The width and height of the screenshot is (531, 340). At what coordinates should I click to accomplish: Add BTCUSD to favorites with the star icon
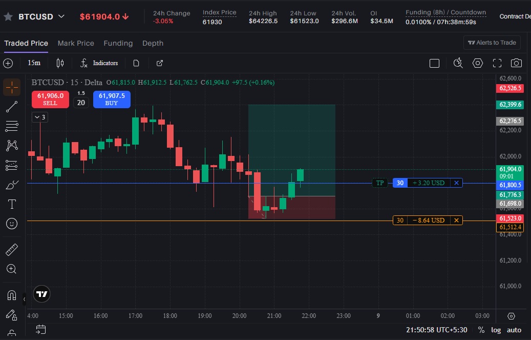(x=8, y=16)
